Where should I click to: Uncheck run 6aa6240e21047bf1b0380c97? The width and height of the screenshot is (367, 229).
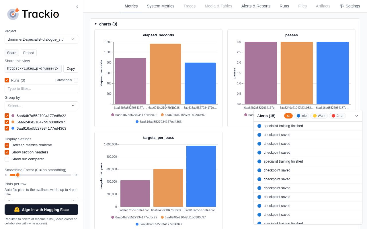click(7, 122)
